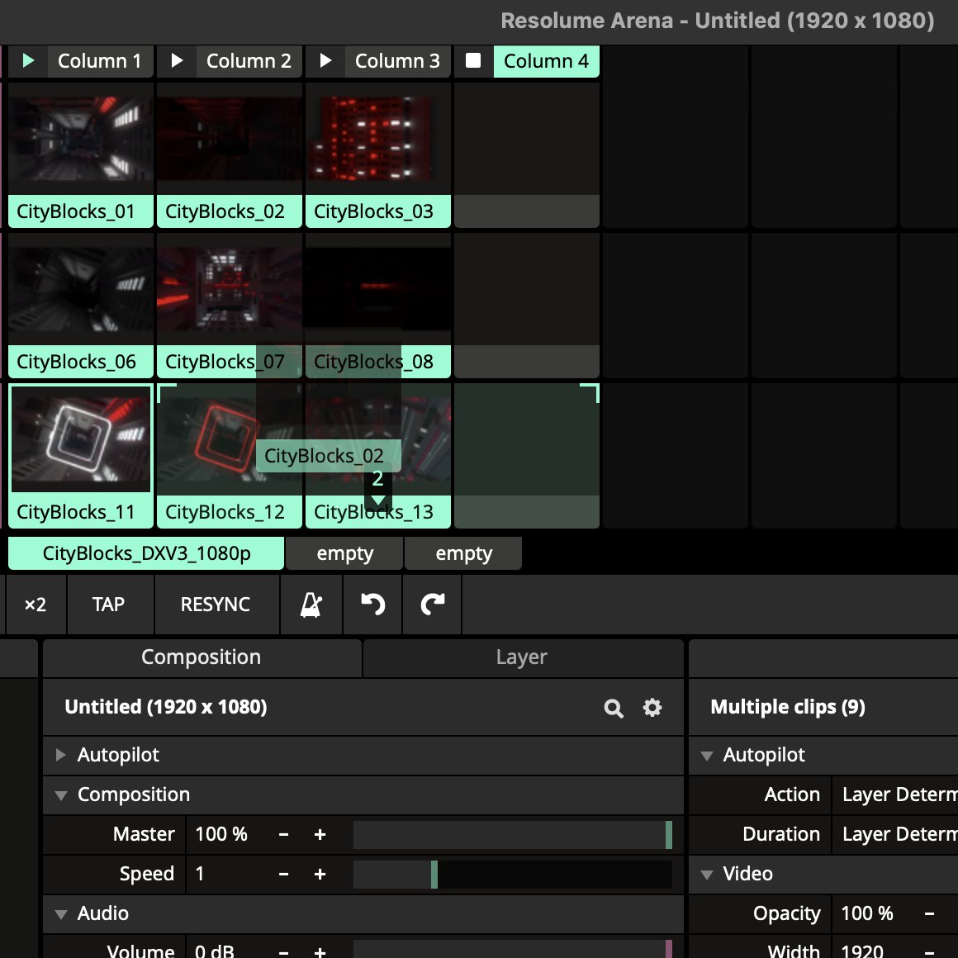Open composition search with the magnifier icon
The width and height of the screenshot is (958, 958).
coord(613,708)
